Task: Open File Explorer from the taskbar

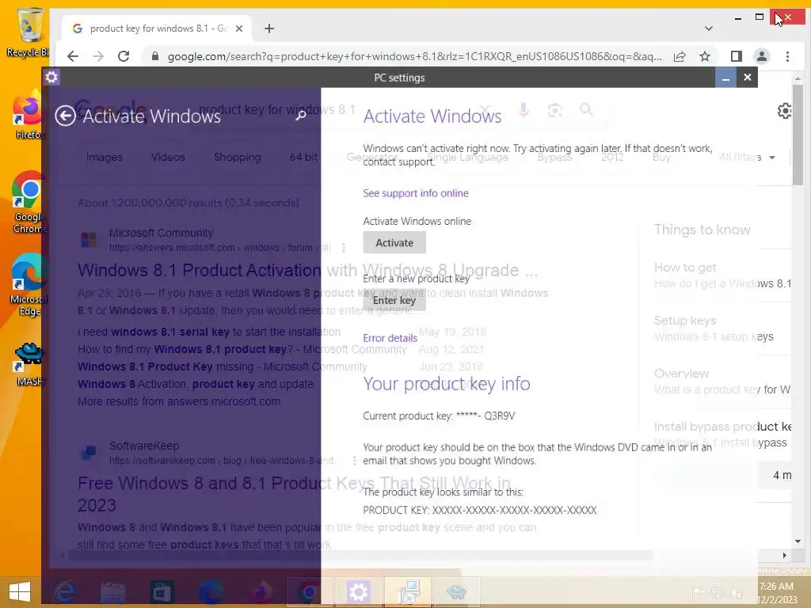Action: 112,592
